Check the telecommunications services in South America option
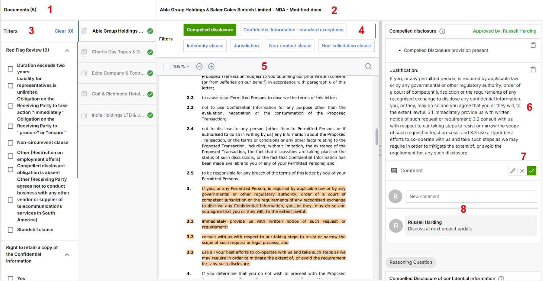543x281 pixels. [x=11, y=200]
